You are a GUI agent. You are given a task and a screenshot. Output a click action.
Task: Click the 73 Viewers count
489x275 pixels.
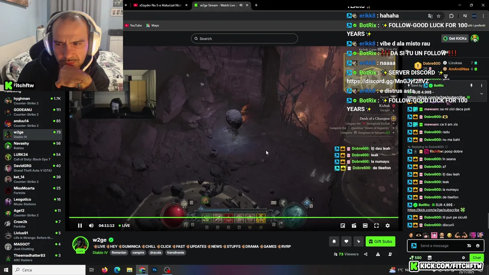tap(346, 254)
